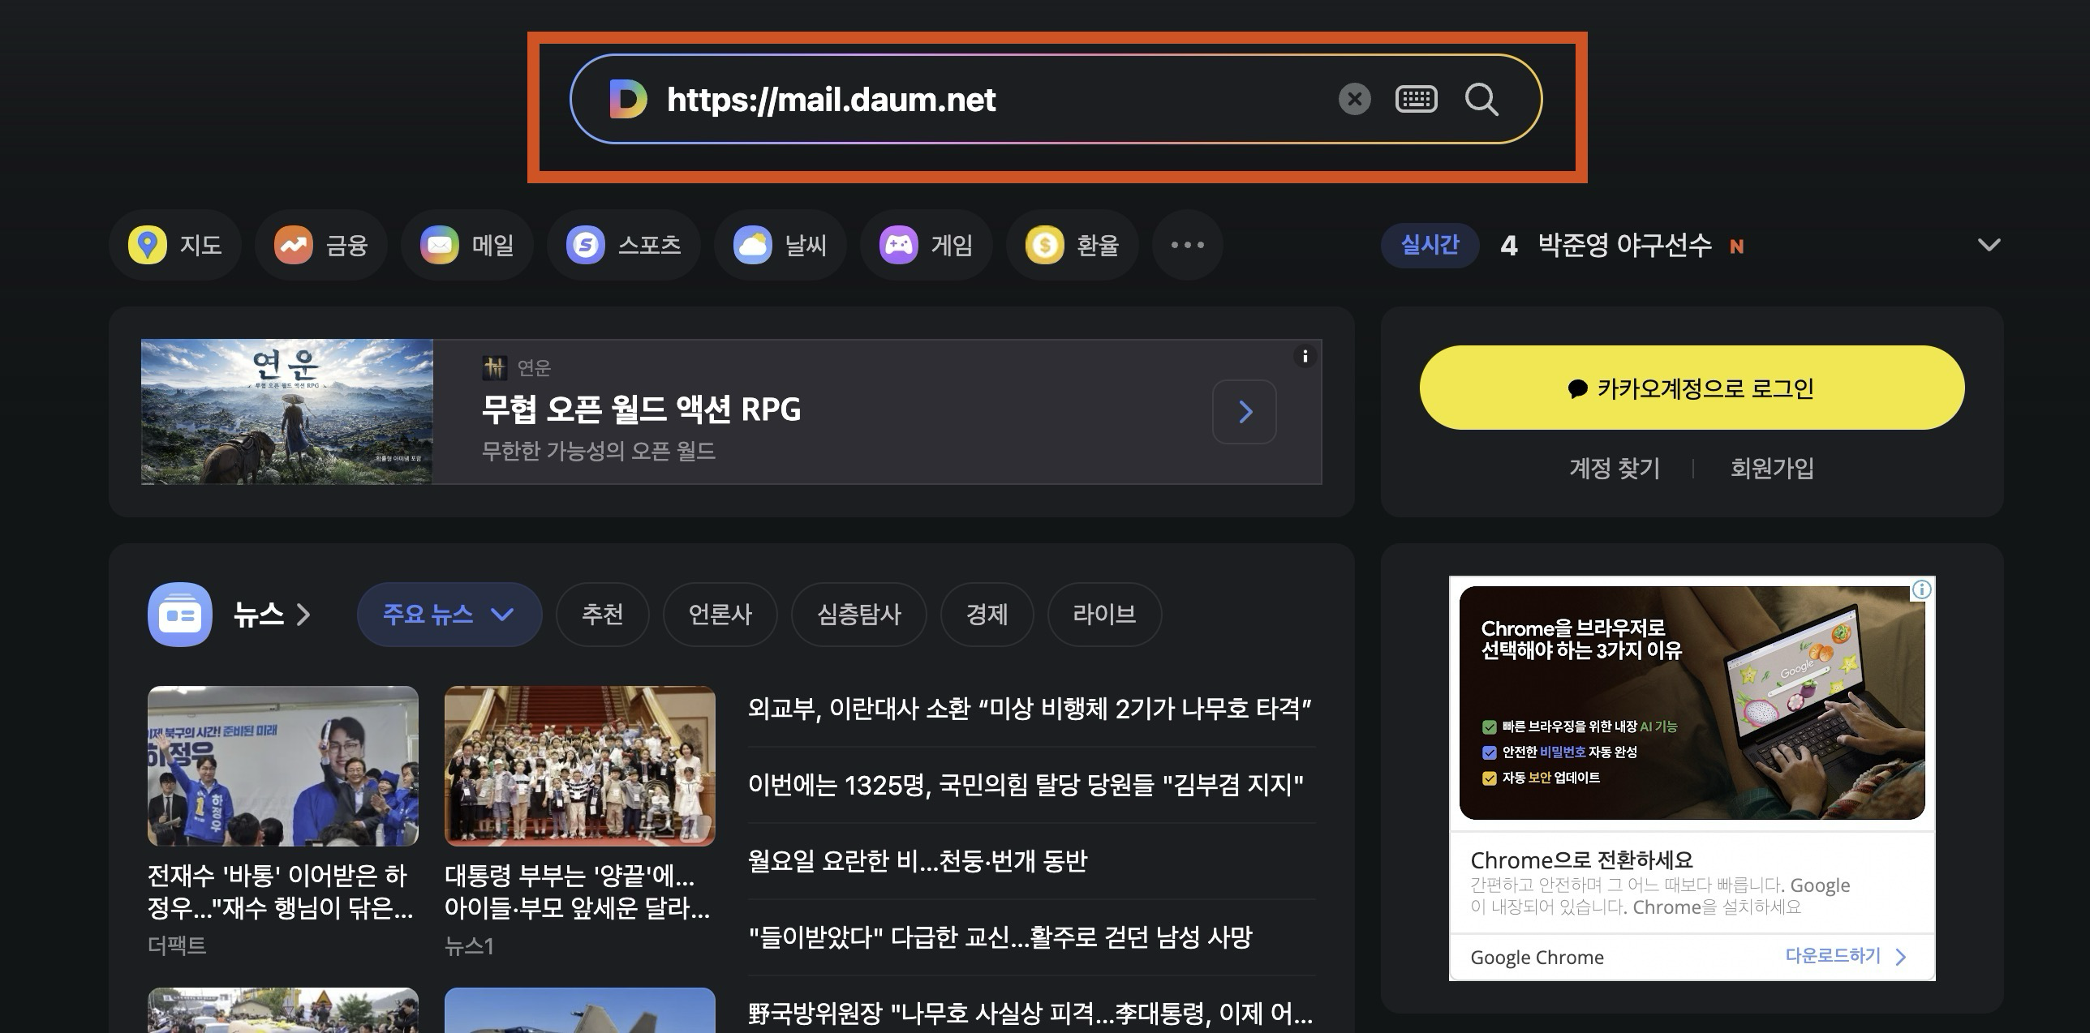Open the 연운 game ad thumbnail image
2090x1033 pixels.
(x=287, y=412)
